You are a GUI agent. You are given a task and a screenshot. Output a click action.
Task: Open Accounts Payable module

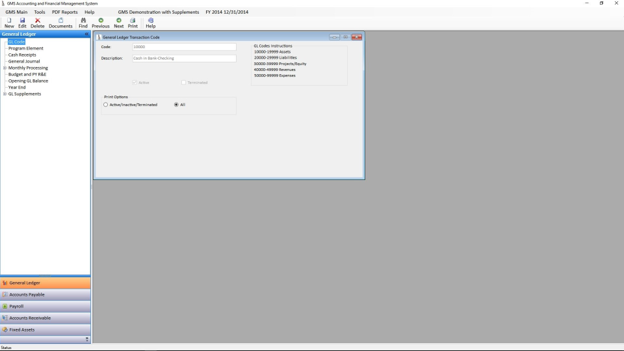[45, 294]
